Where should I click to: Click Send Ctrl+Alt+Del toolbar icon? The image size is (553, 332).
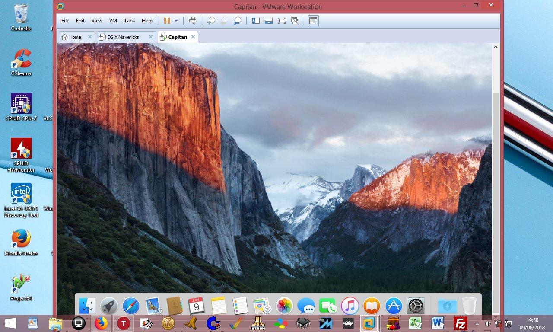click(x=193, y=21)
